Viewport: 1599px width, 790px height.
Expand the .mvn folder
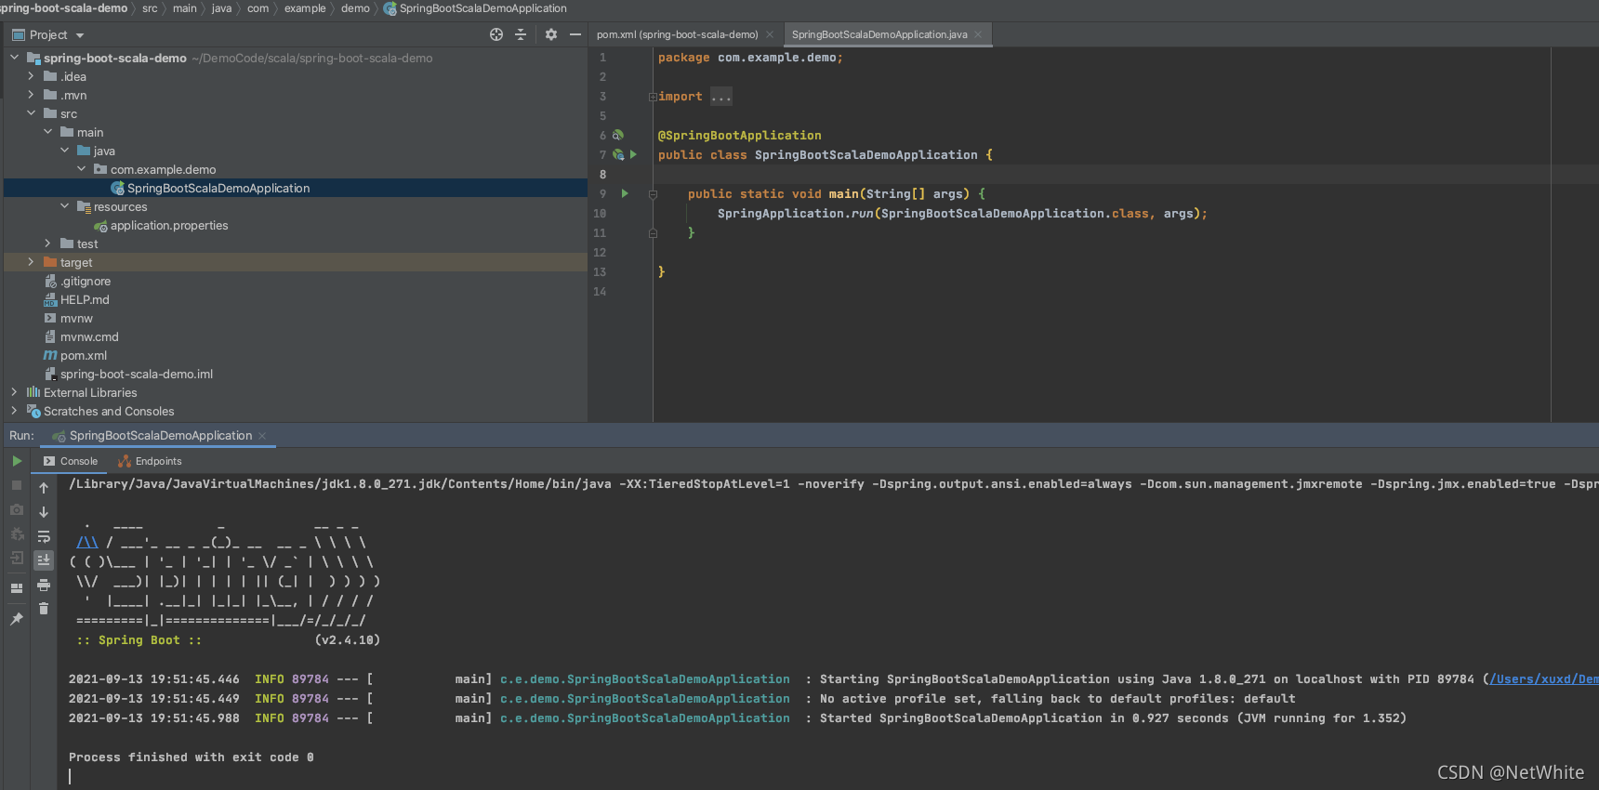(x=31, y=95)
